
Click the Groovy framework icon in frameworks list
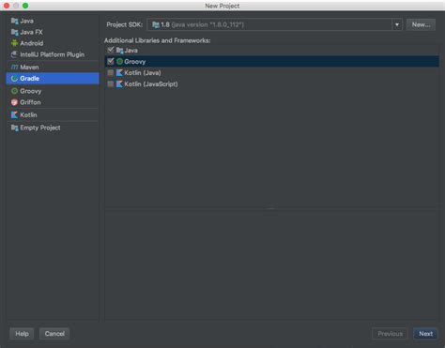coord(119,62)
